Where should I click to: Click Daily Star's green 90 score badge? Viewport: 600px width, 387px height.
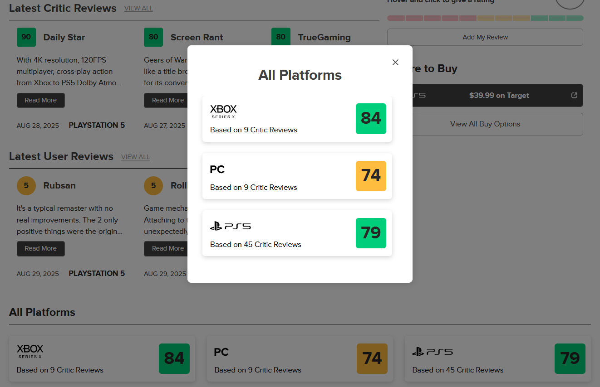[26, 37]
